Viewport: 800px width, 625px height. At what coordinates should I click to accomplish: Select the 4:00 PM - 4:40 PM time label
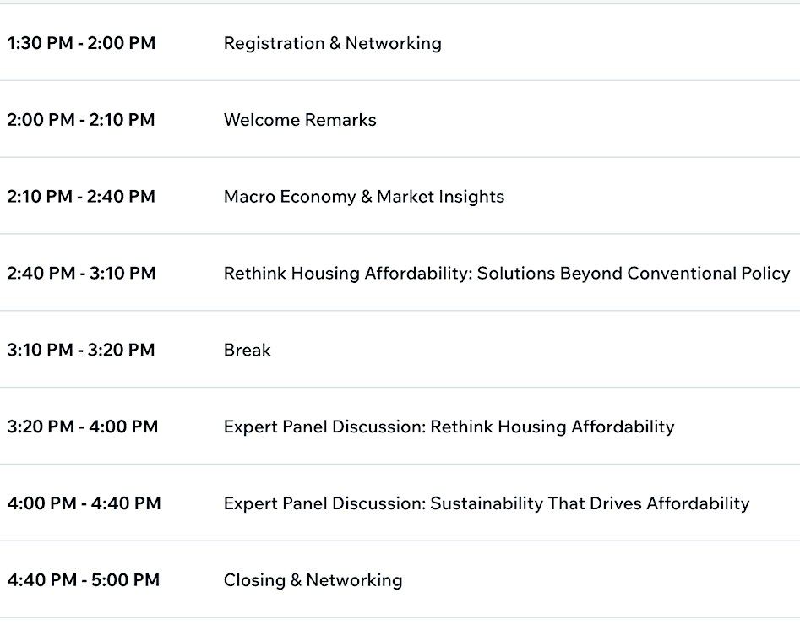pos(84,503)
